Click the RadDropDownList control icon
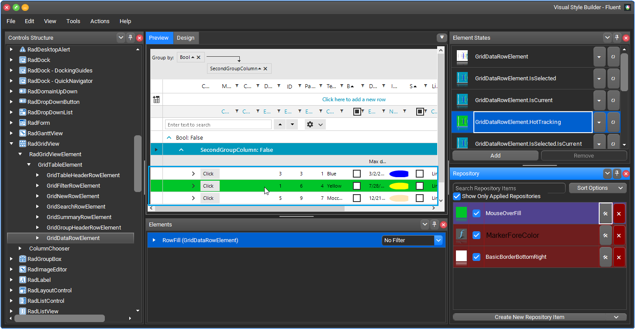The height and width of the screenshot is (329, 635). click(23, 113)
